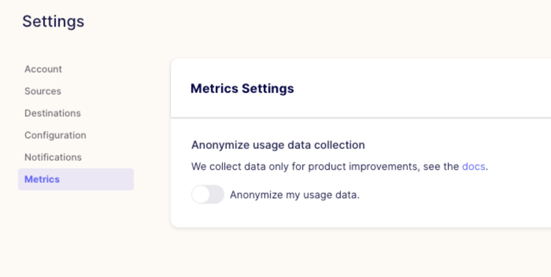This screenshot has height=277, width=551.
Task: Select Destinations in the sidebar
Action: coord(52,113)
